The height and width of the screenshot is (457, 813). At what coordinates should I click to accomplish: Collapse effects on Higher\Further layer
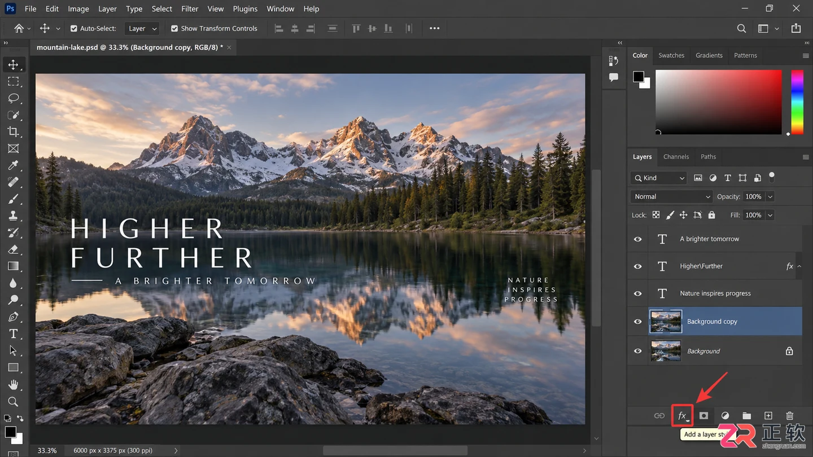point(799,266)
